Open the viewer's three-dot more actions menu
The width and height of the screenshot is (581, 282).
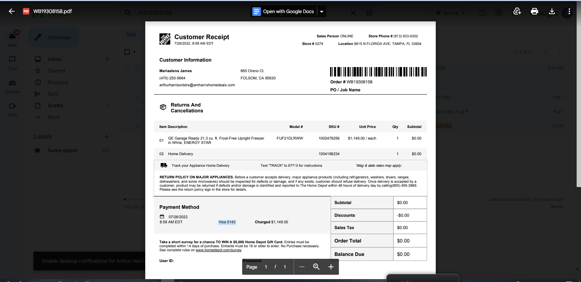(569, 11)
